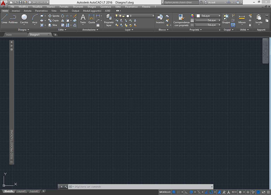
Task: Click the object color wheel icon
Action: (x=192, y=16)
